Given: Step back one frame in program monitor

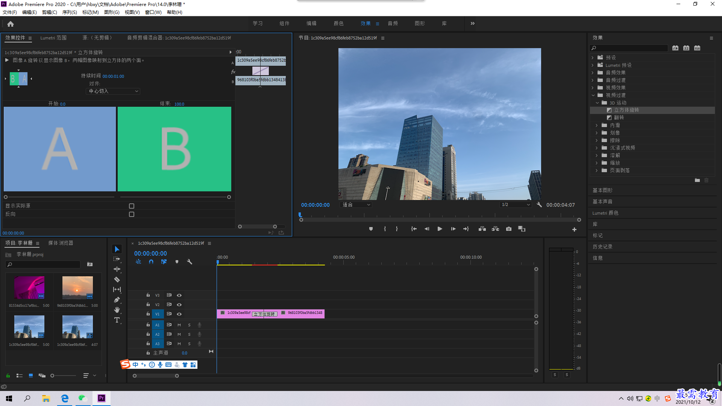Looking at the screenshot, I should pos(427,229).
